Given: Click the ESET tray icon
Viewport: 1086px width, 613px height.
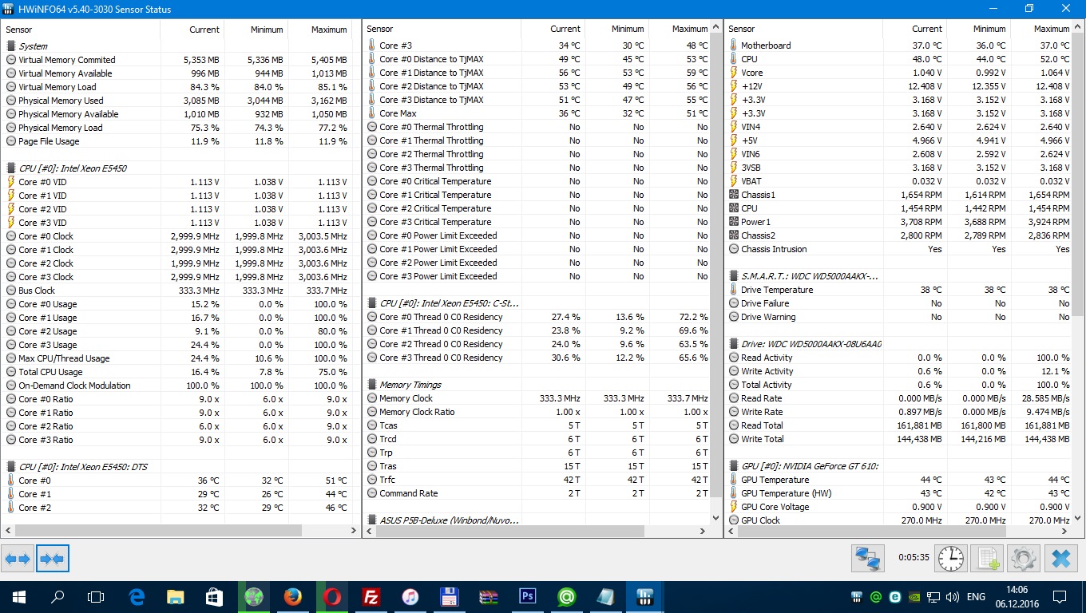Looking at the screenshot, I should (894, 596).
